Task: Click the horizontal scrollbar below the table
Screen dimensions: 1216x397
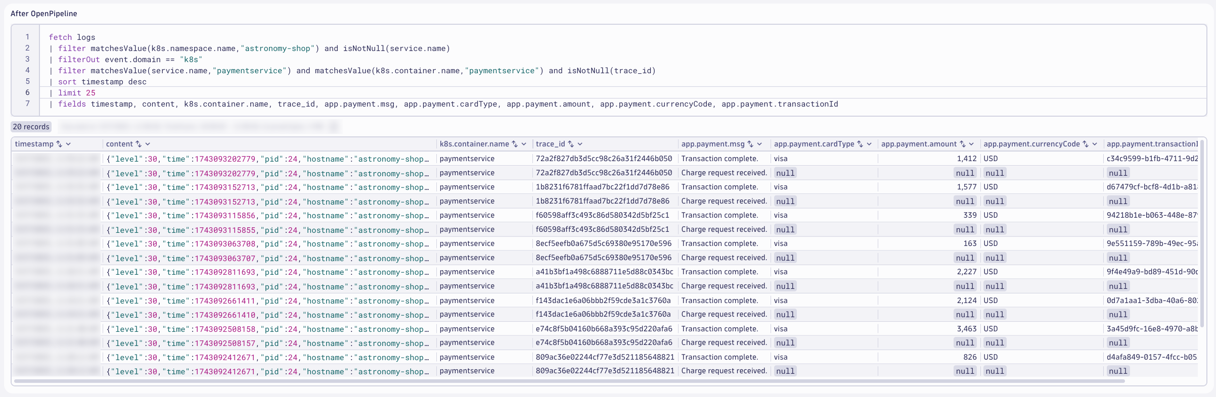Action: [569, 381]
